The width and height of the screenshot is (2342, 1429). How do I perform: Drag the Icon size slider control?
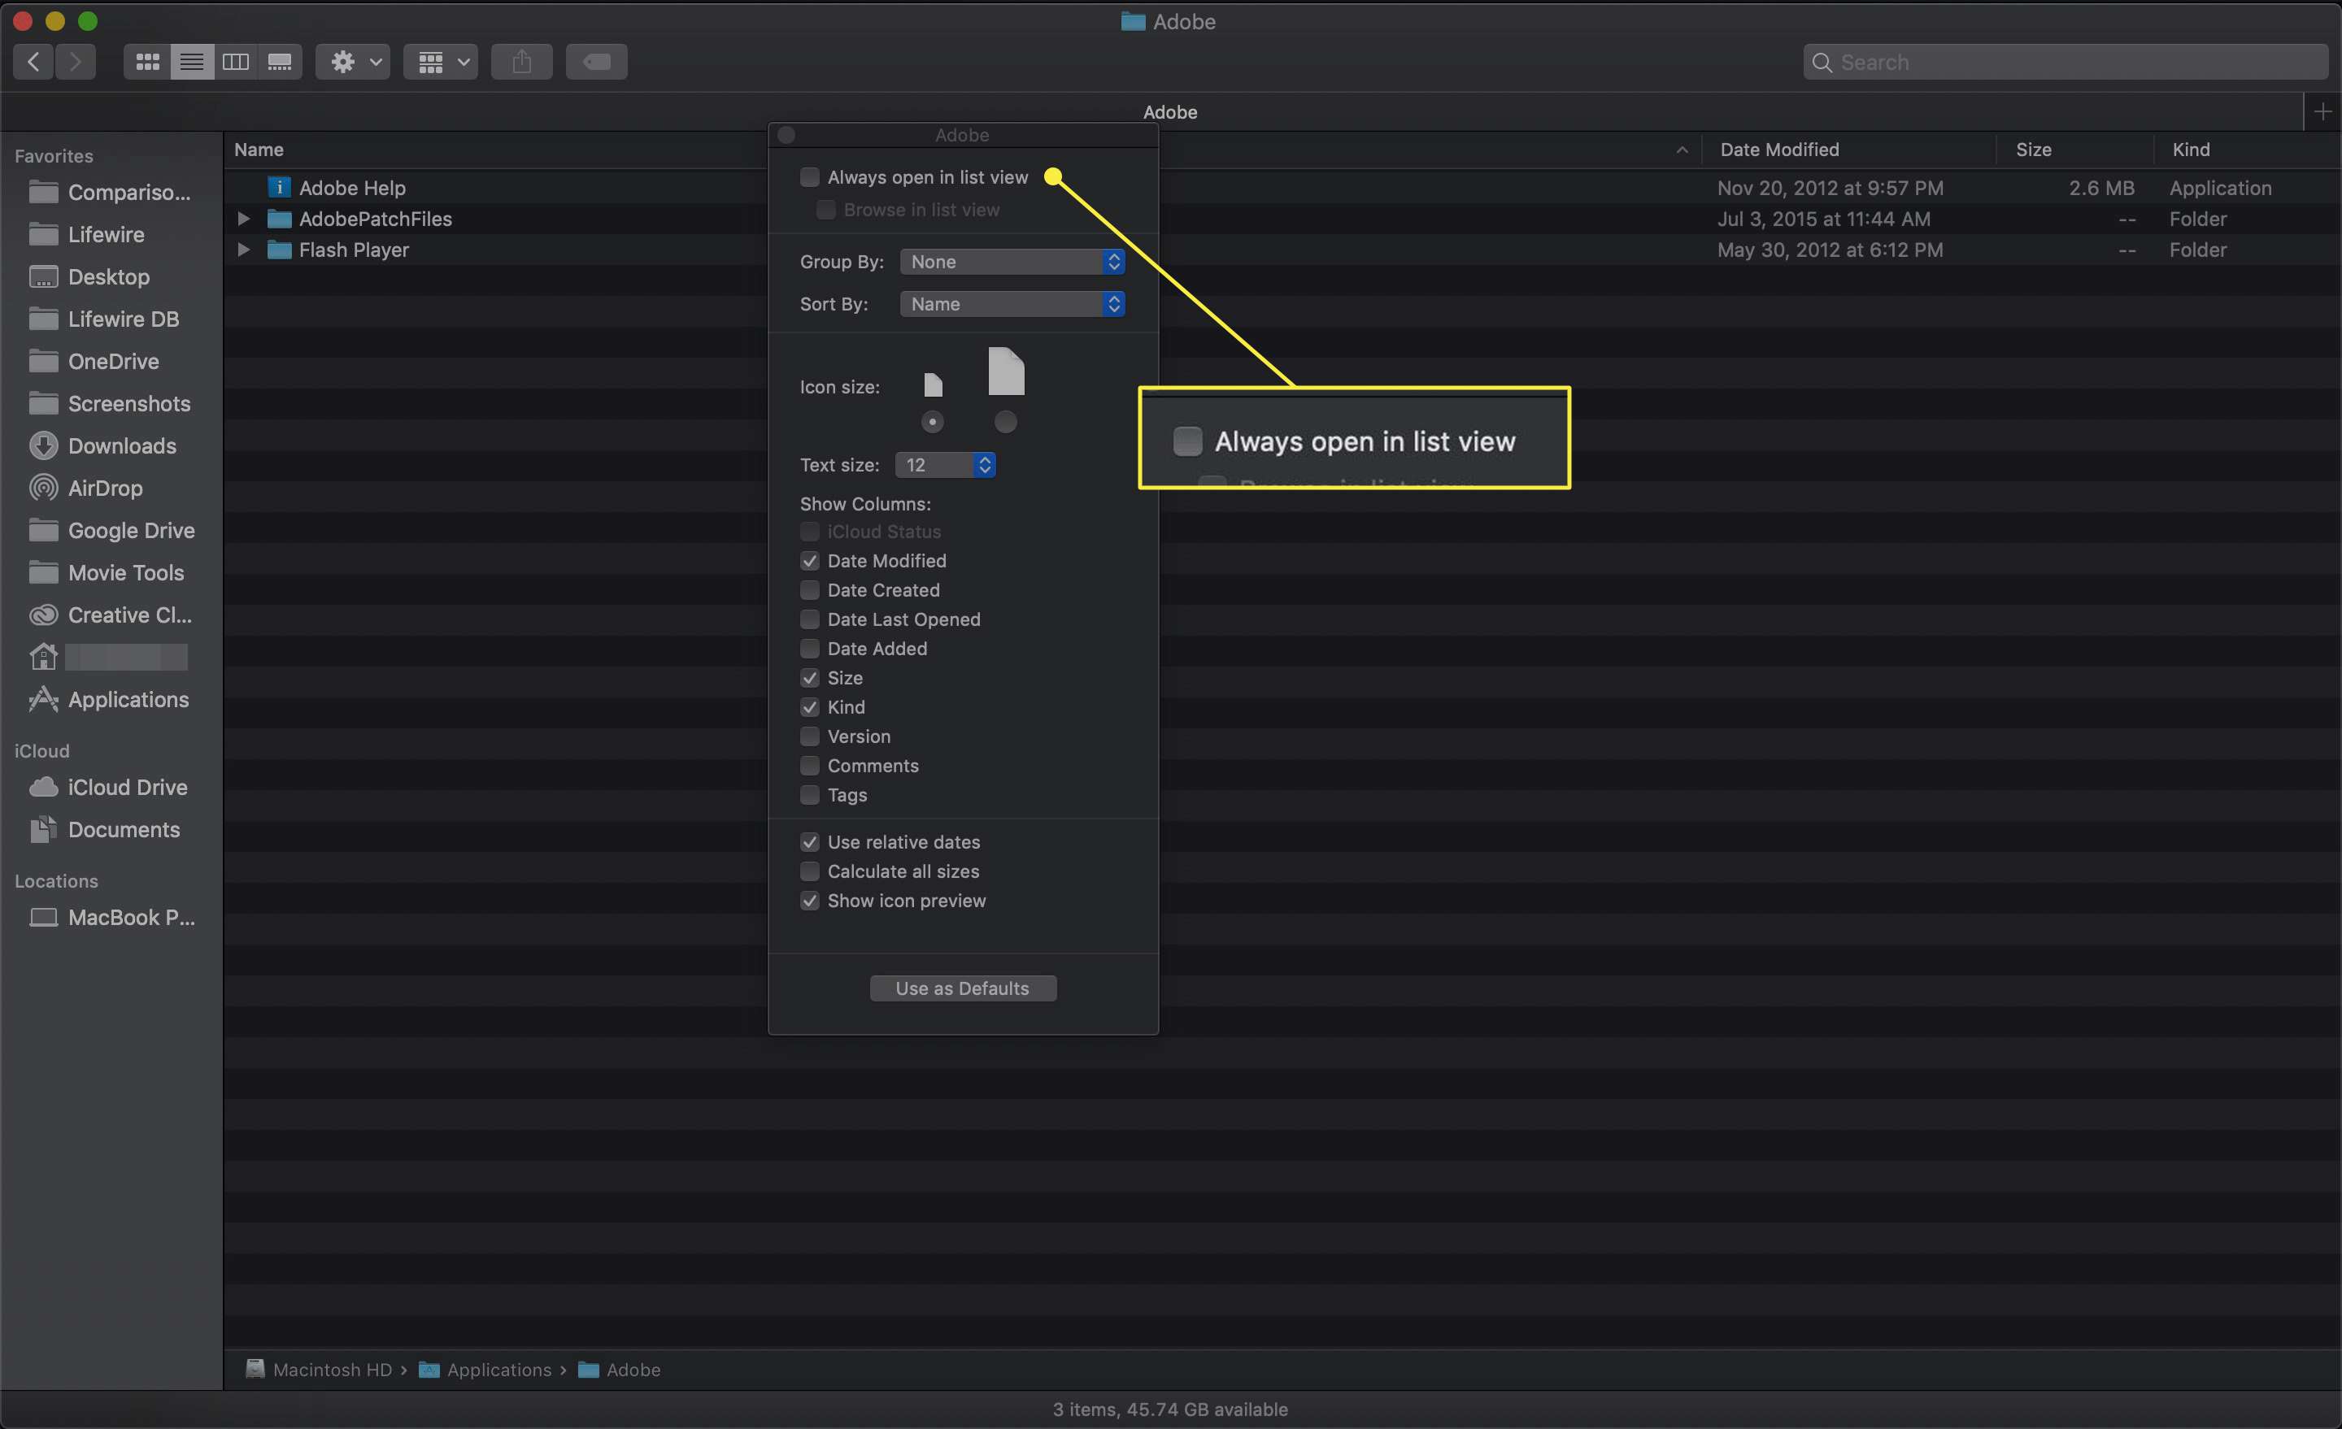tap(932, 423)
